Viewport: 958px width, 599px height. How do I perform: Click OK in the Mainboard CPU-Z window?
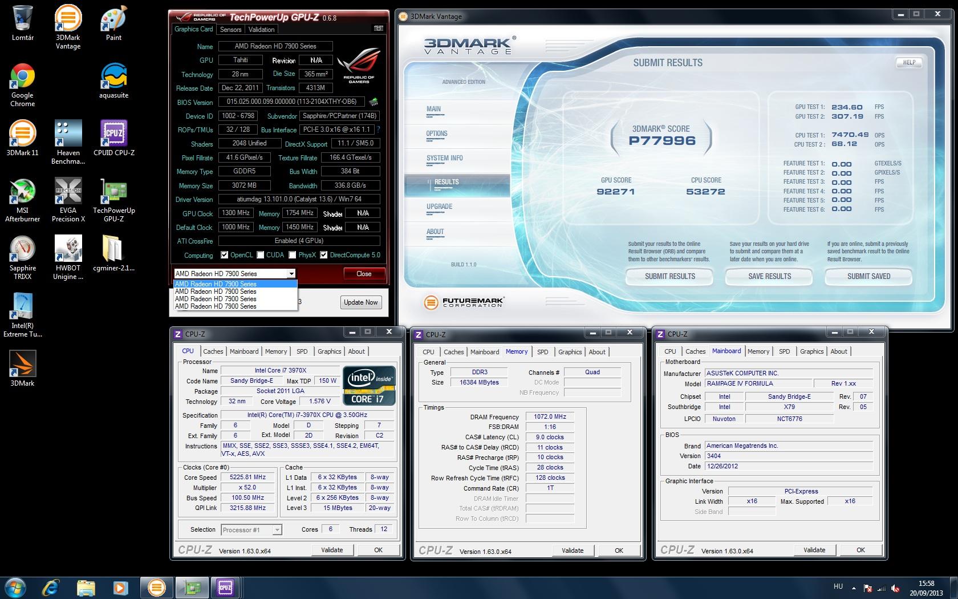pyautogui.click(x=860, y=550)
